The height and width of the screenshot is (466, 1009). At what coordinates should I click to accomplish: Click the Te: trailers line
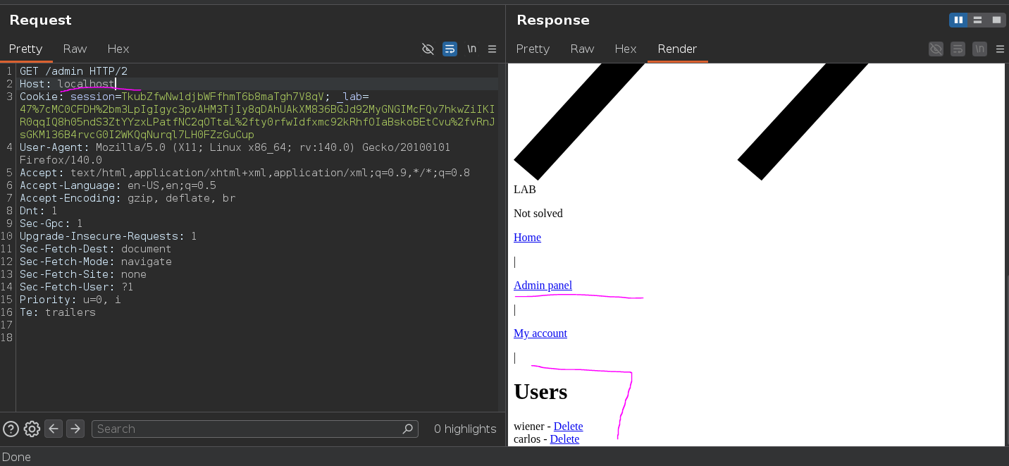click(x=57, y=312)
